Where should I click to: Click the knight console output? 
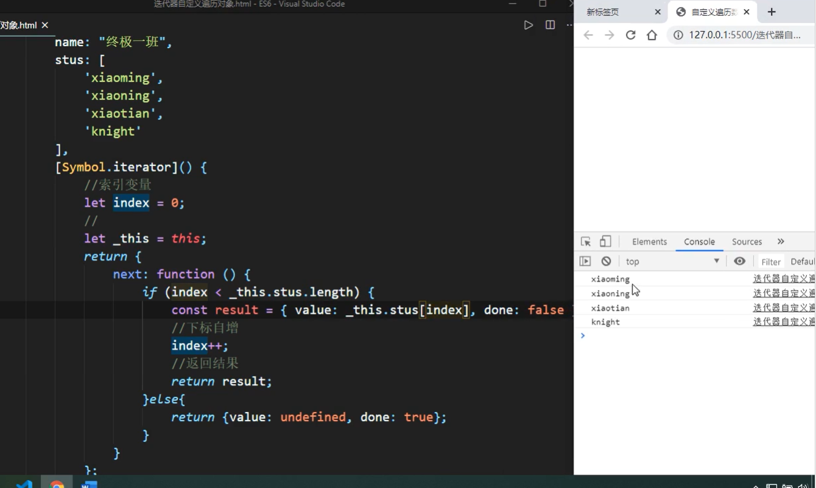tap(605, 322)
